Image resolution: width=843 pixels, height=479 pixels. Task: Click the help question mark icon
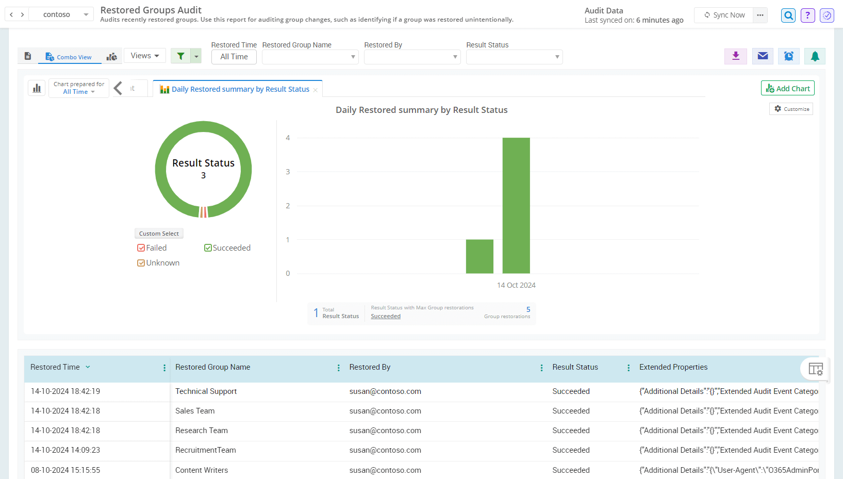pyautogui.click(x=807, y=15)
